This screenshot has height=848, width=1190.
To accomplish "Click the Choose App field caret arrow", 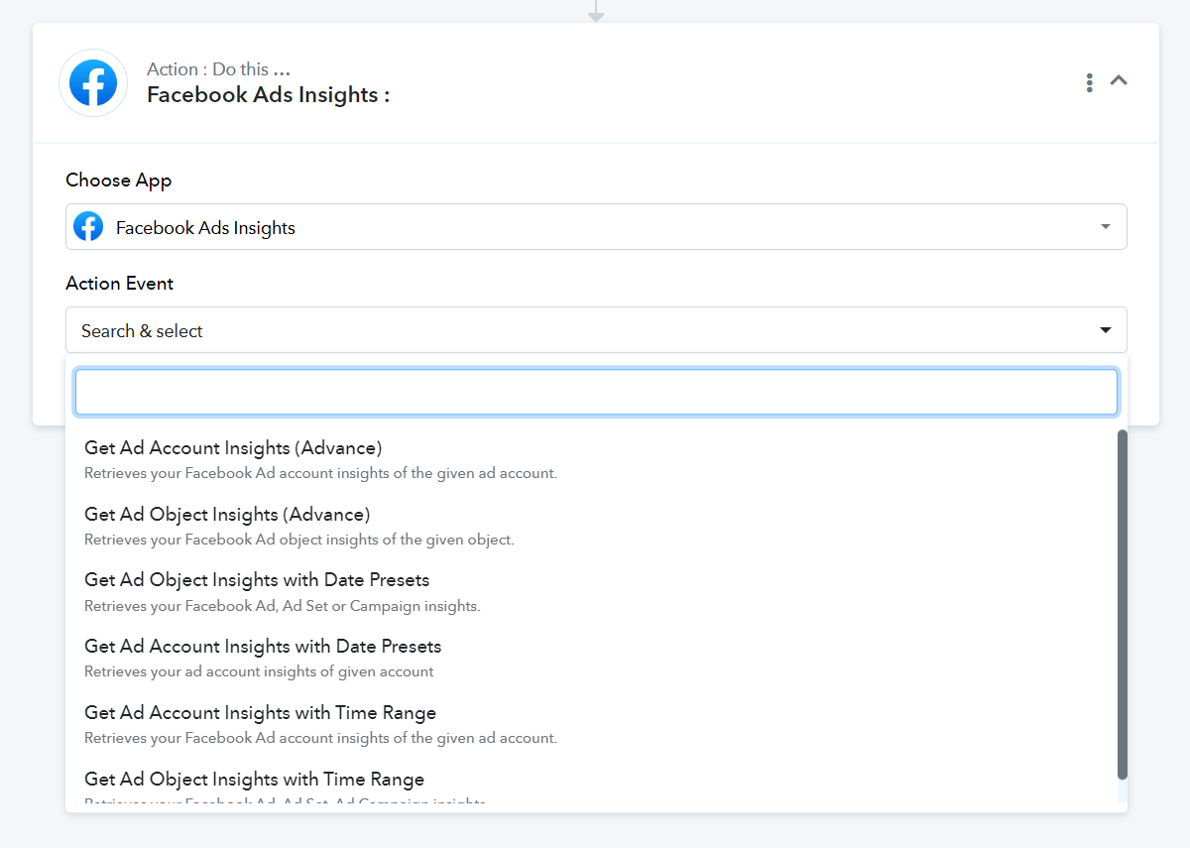I will coord(1106,227).
